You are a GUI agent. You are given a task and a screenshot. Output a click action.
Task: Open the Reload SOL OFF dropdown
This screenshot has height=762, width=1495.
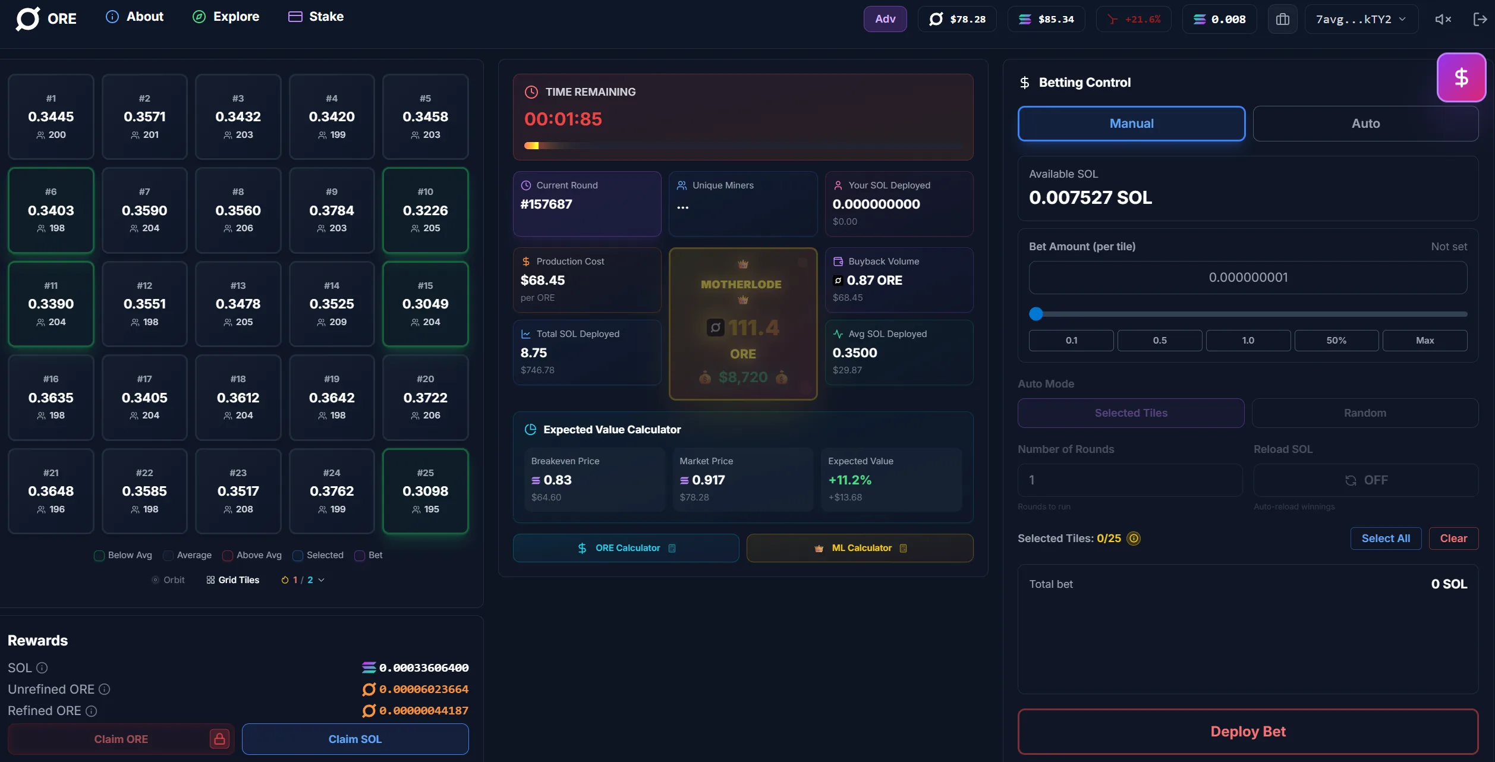pyautogui.click(x=1365, y=480)
